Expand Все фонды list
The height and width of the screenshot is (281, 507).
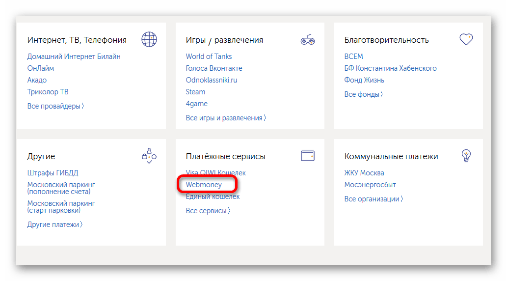click(363, 94)
